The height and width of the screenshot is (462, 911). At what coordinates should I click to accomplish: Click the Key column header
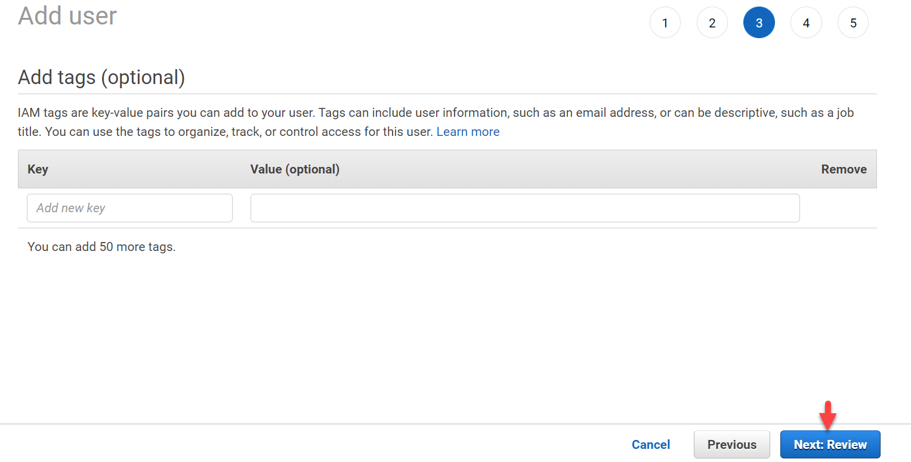coord(38,169)
